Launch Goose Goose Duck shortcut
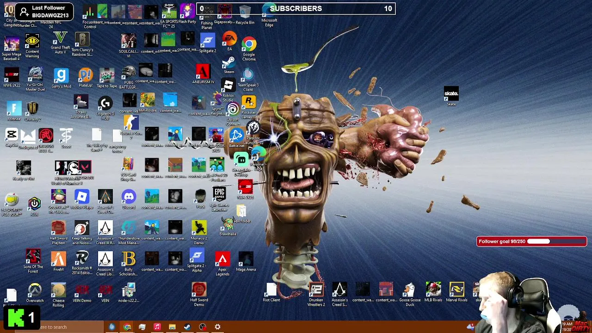Viewport: 592px width, 333px height. click(x=410, y=295)
